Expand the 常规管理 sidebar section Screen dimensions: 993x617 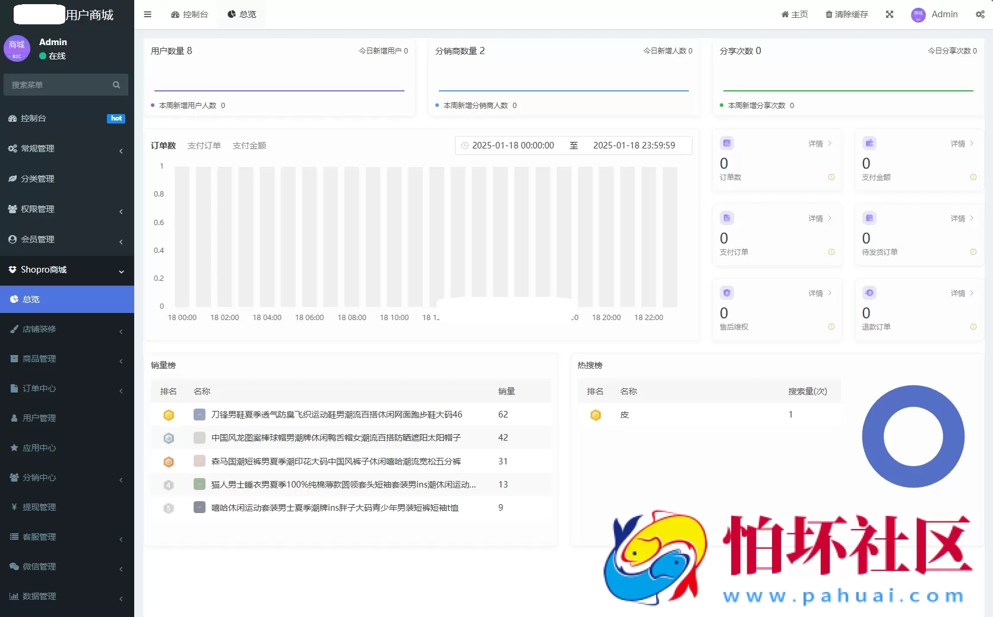(x=65, y=148)
